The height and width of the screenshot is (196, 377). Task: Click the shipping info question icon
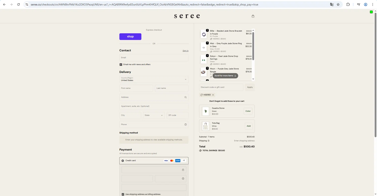pos(208,141)
